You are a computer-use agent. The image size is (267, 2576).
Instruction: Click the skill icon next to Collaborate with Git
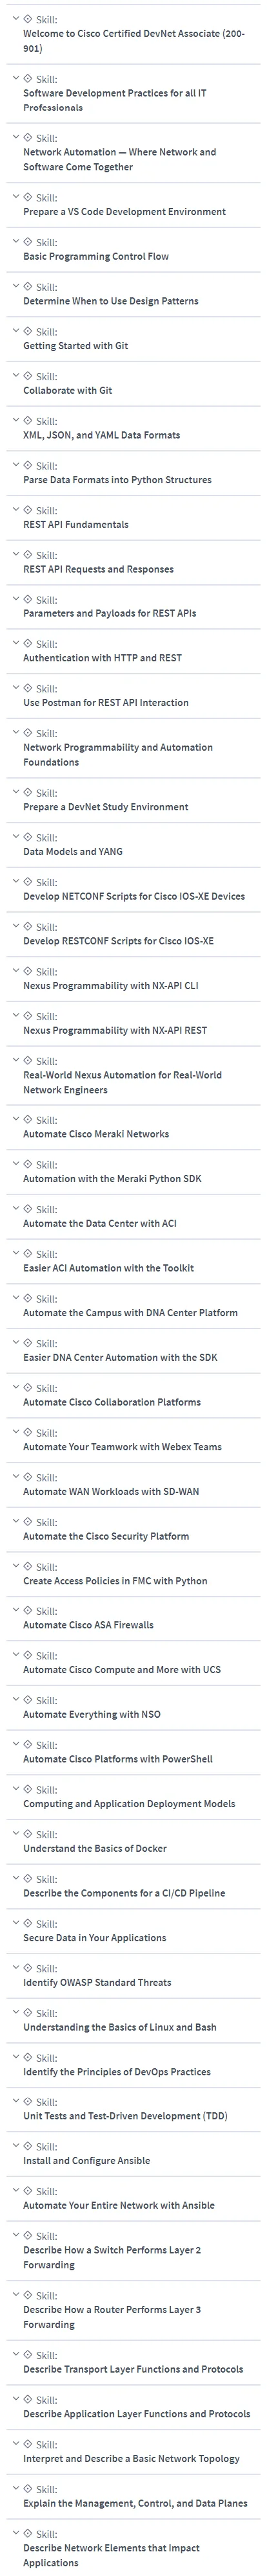click(x=28, y=376)
